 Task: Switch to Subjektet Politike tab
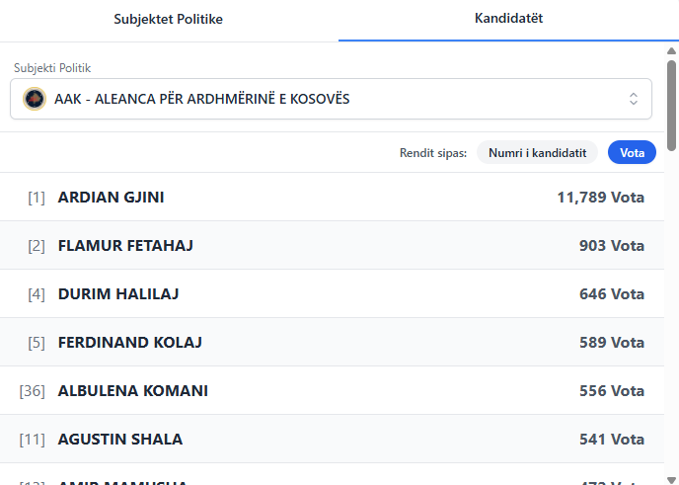pos(169,20)
